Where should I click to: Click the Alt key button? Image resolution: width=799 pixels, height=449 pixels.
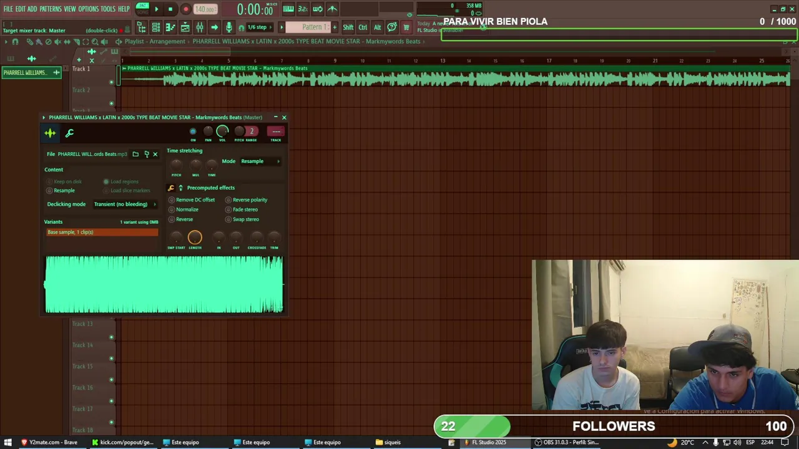377,27
